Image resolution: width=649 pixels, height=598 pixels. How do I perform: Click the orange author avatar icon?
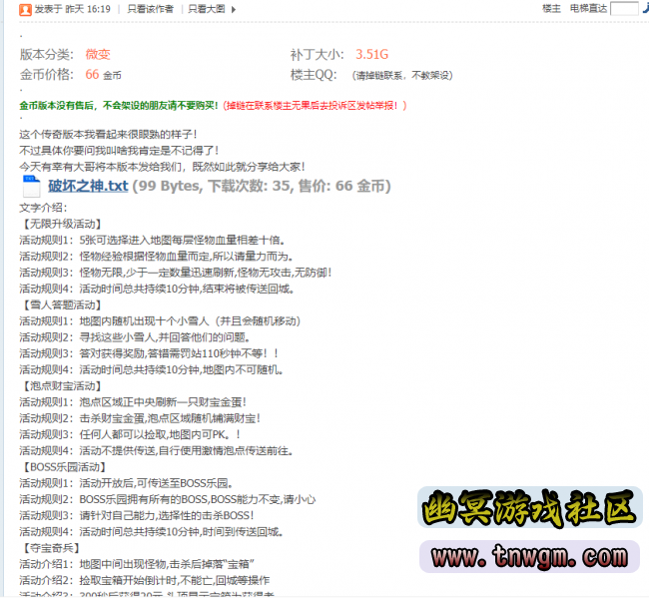[25, 10]
